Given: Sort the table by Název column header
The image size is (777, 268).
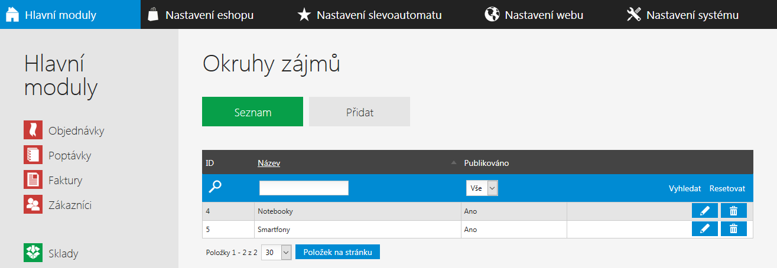Looking at the screenshot, I should [x=269, y=163].
